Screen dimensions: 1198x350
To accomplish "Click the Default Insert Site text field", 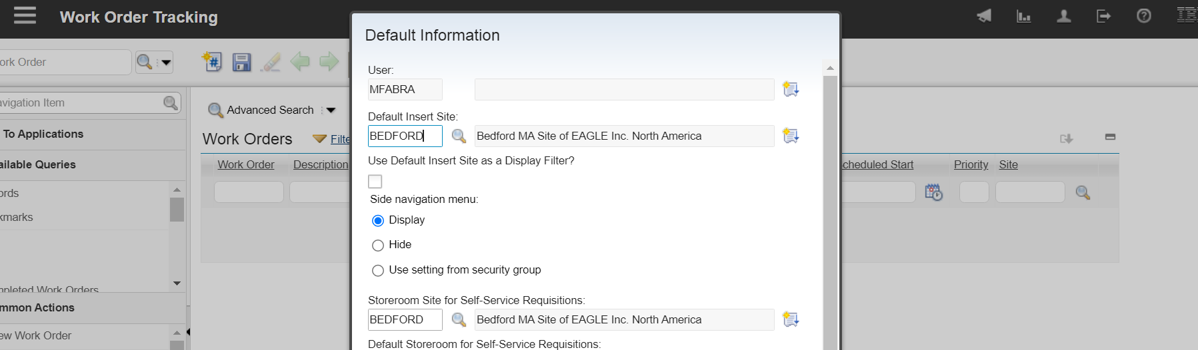I will tap(404, 136).
